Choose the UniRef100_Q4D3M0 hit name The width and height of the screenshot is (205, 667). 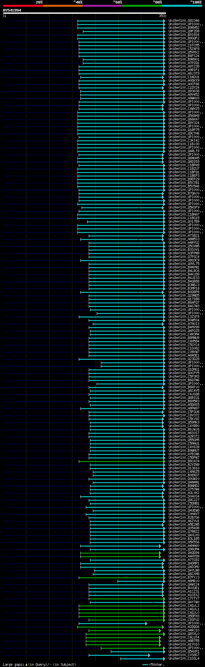coord(184,567)
